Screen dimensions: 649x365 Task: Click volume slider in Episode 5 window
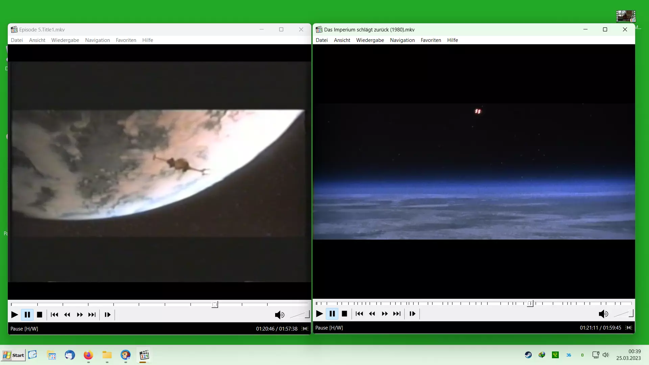(299, 315)
